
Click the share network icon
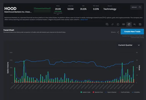pos(118,32)
